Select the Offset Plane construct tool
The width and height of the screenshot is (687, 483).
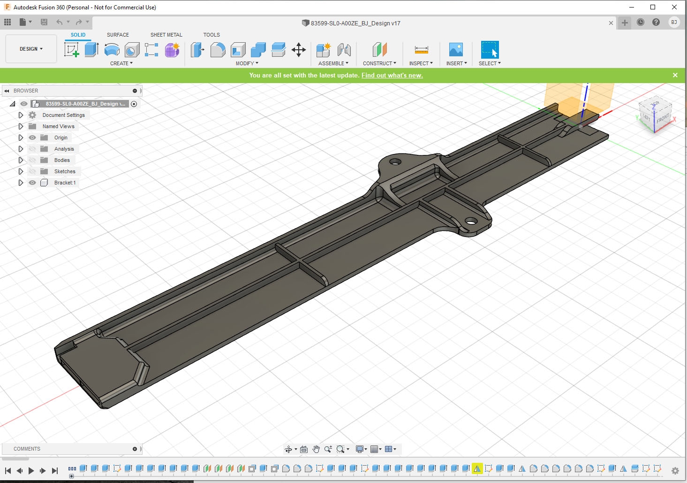[x=379, y=50]
